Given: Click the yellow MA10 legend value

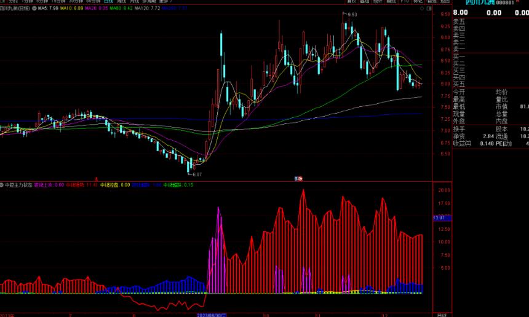Looking at the screenshot, I should pyautogui.click(x=71, y=8).
